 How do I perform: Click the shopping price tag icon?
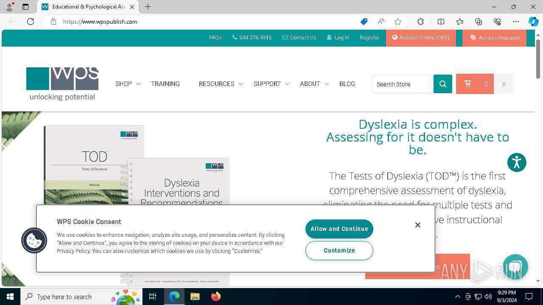click(x=364, y=22)
